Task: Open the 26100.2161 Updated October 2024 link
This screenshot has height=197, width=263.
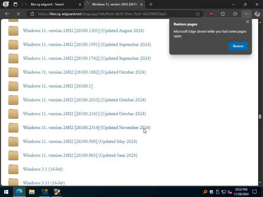Action: pyautogui.click(x=84, y=114)
